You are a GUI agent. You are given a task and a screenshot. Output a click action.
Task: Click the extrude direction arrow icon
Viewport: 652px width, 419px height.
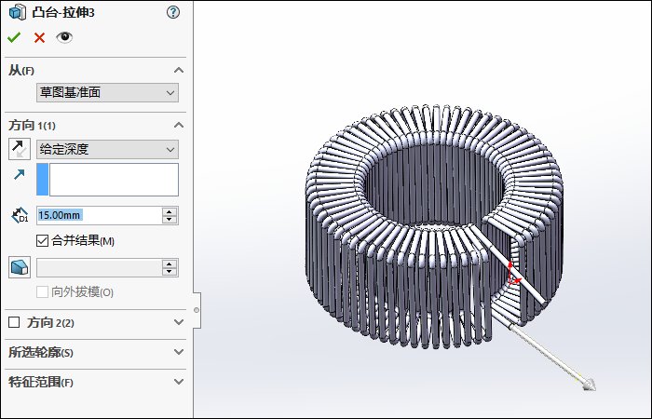click(x=20, y=175)
